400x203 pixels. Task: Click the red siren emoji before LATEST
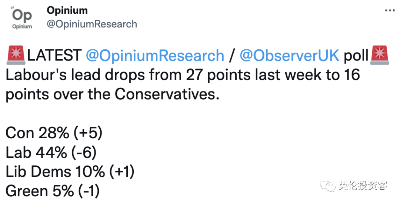click(x=16, y=55)
